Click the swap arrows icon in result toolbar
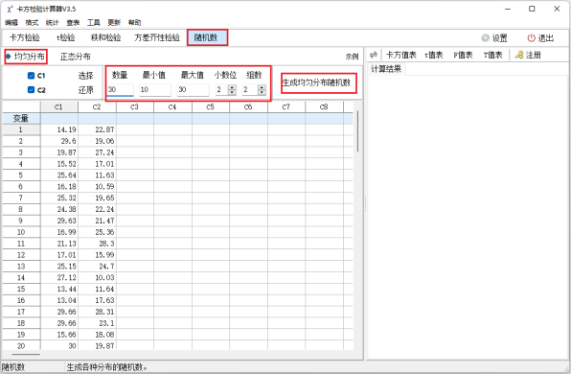 coord(374,55)
